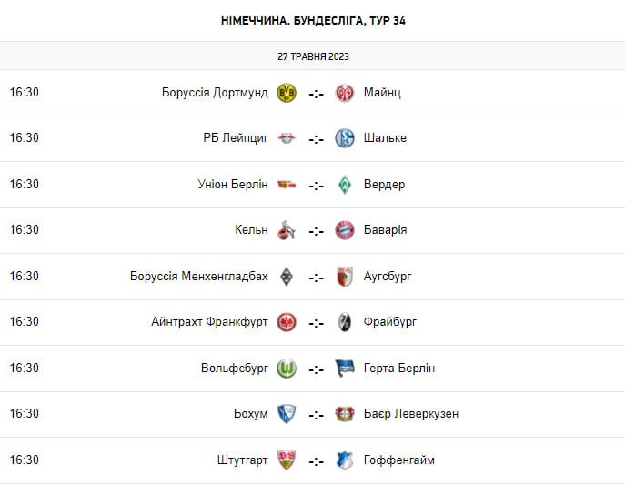The height and width of the screenshot is (485, 625).
Task: Select the Wolfsburg green logo
Action: pyautogui.click(x=287, y=369)
